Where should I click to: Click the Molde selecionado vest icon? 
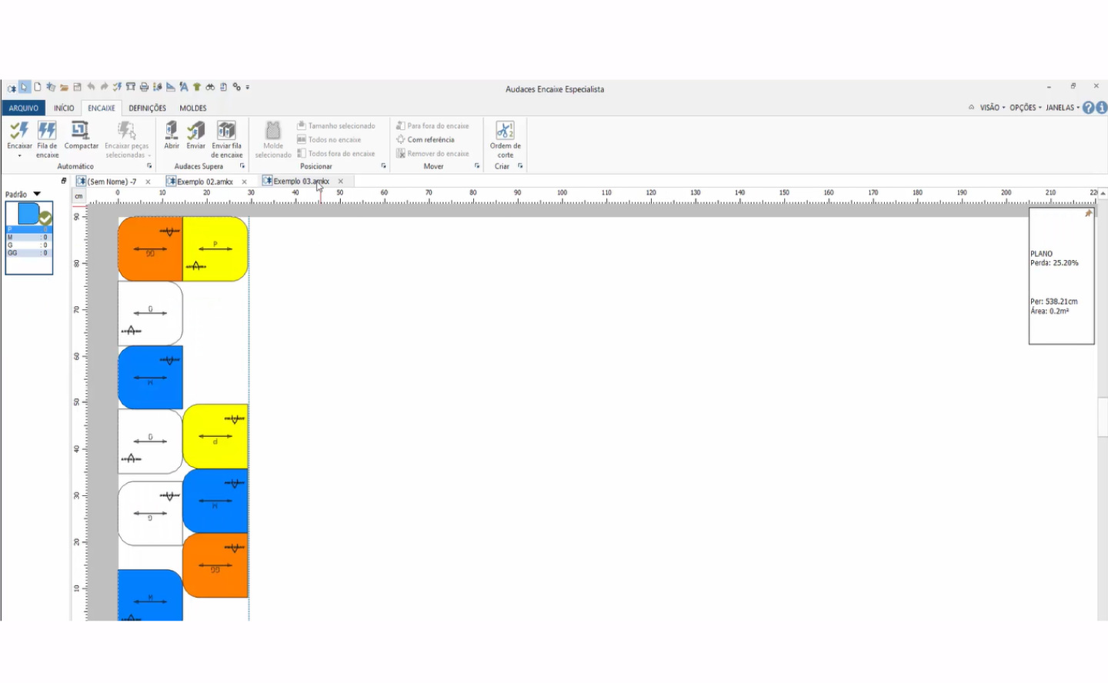pyautogui.click(x=273, y=131)
